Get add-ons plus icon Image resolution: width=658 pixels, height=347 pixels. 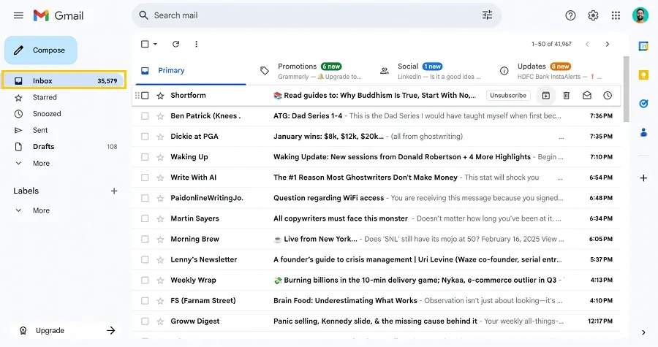[643, 178]
